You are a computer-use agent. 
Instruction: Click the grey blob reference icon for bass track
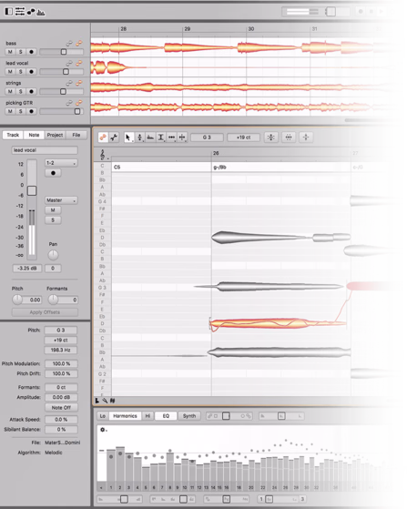pyautogui.click(x=69, y=43)
